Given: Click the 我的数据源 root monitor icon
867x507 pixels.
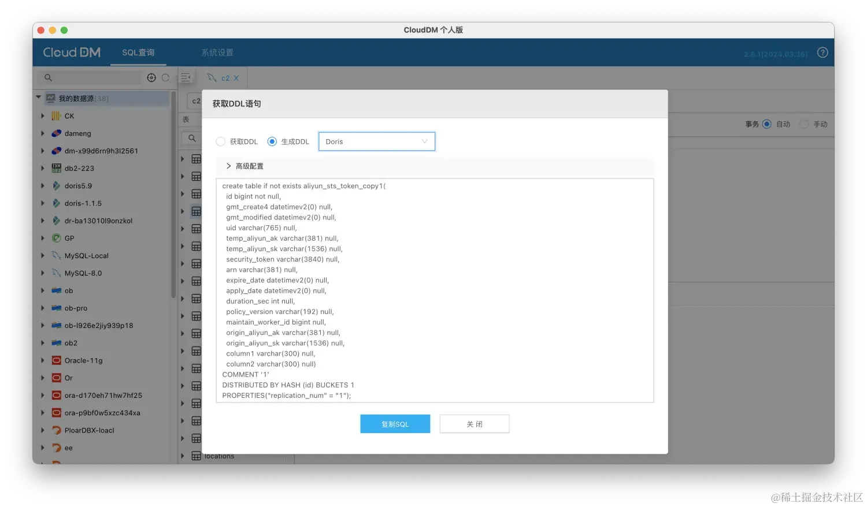Looking at the screenshot, I should tap(51, 98).
